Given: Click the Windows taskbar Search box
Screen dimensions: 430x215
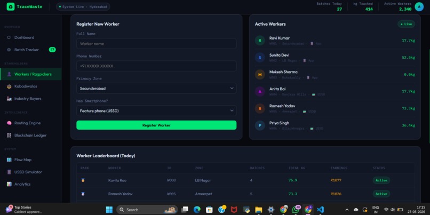Looking at the screenshot, I should [147, 210].
